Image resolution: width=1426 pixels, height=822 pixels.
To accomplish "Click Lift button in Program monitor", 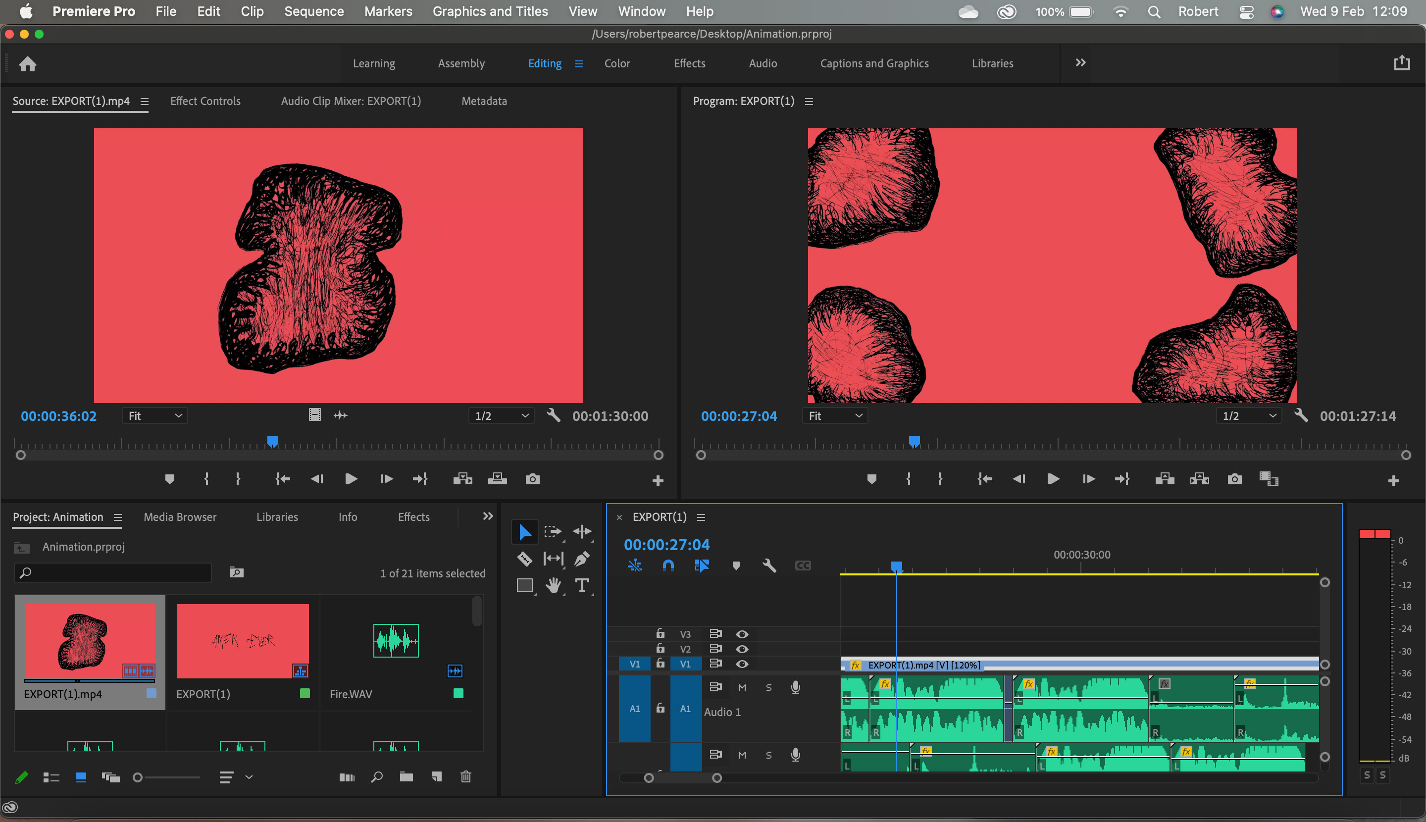I will [x=1165, y=479].
